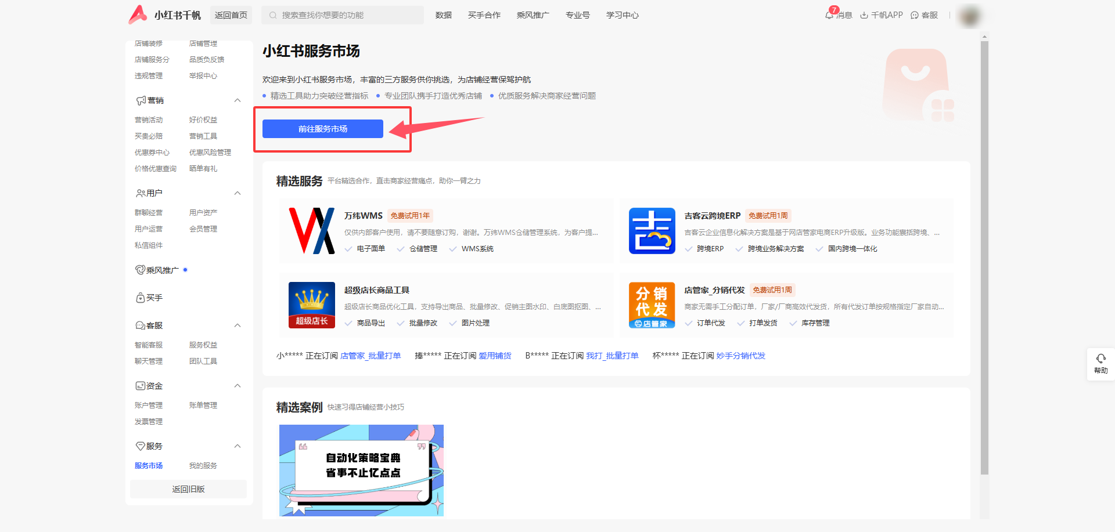
Task: Open 价格优惠查询 in the sidebar
Action: click(156, 169)
